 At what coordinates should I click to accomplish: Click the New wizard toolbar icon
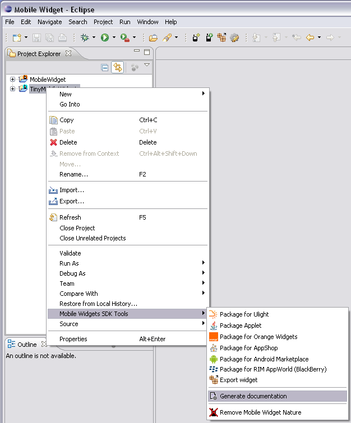click(x=17, y=38)
